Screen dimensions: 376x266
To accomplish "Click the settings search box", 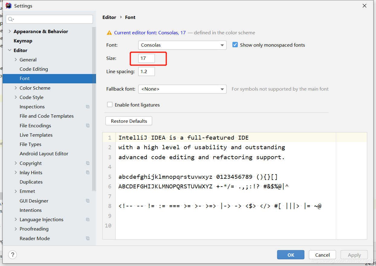I will (x=49, y=19).
